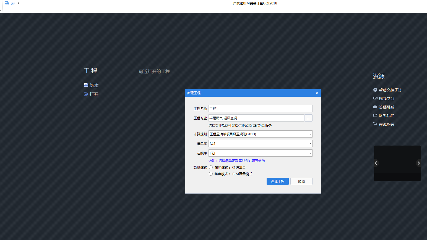This screenshot has height=240, width=427.
Task: Expand the 清单库 dropdown
Action: tap(310, 143)
